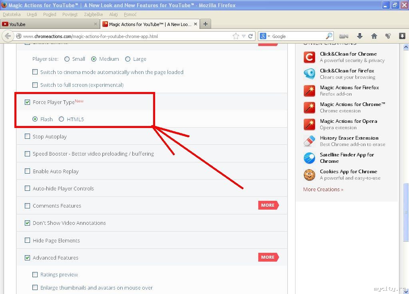This screenshot has height=294, width=409.
Task: Open the Alati menu
Action: (114, 14)
